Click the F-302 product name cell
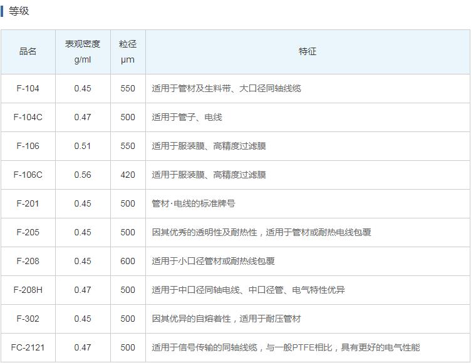This screenshot has width=471, height=363. pyautogui.click(x=28, y=319)
